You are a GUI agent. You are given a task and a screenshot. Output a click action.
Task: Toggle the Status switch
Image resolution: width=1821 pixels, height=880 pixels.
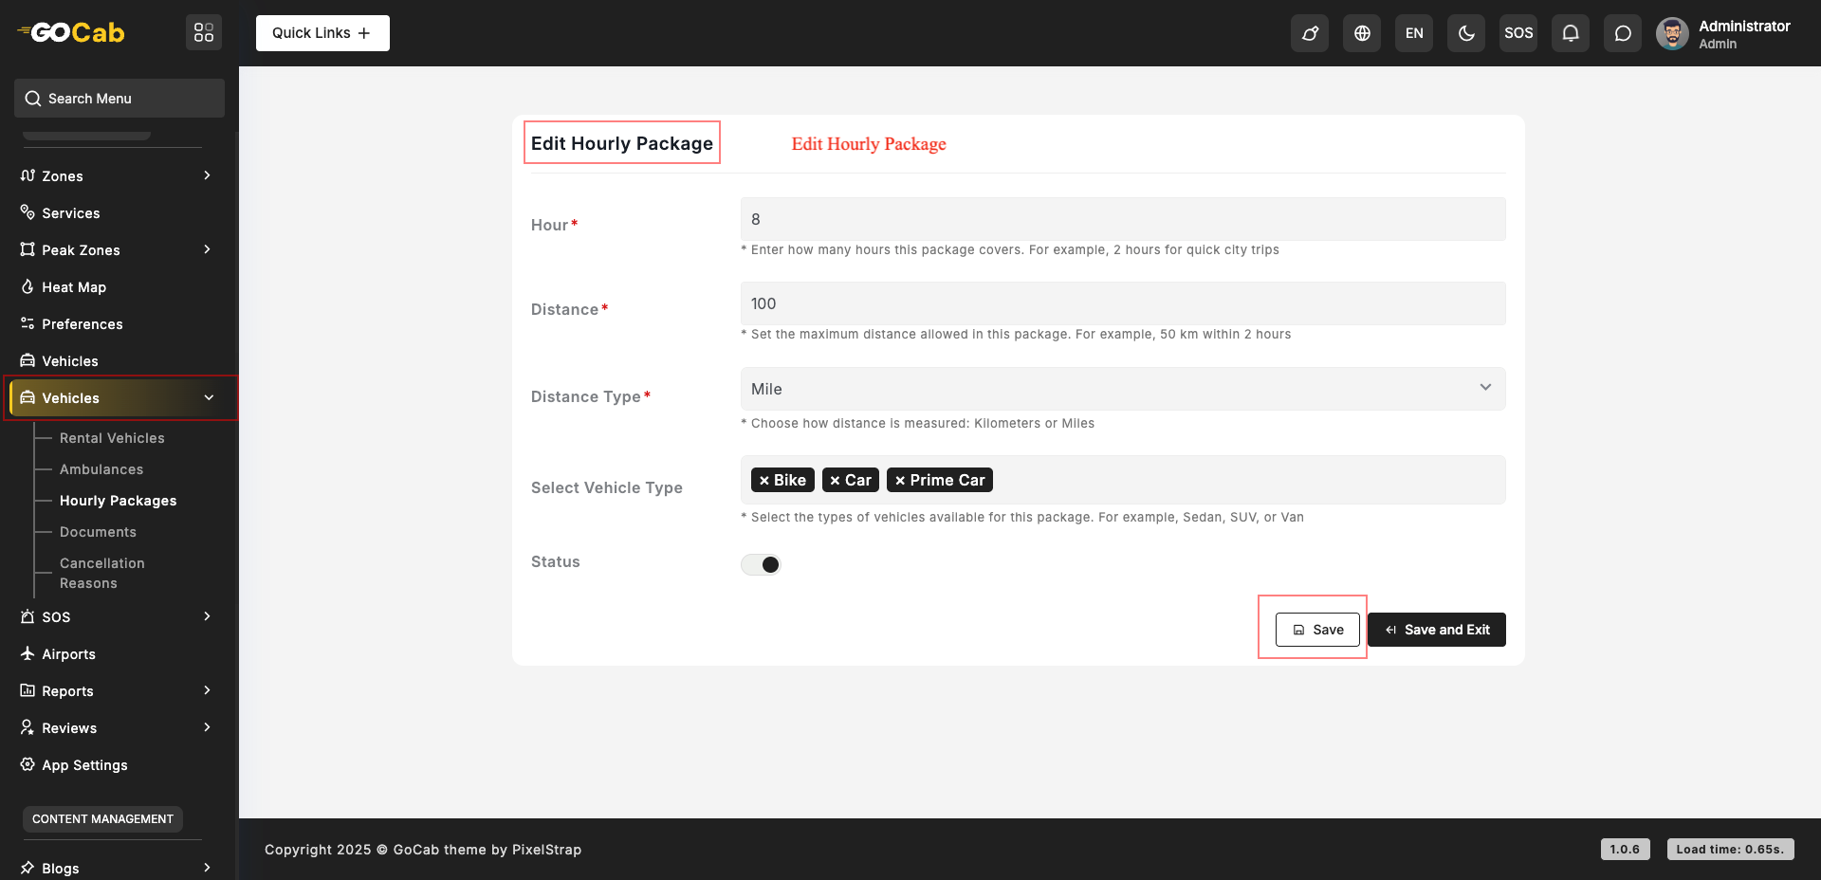click(x=761, y=564)
